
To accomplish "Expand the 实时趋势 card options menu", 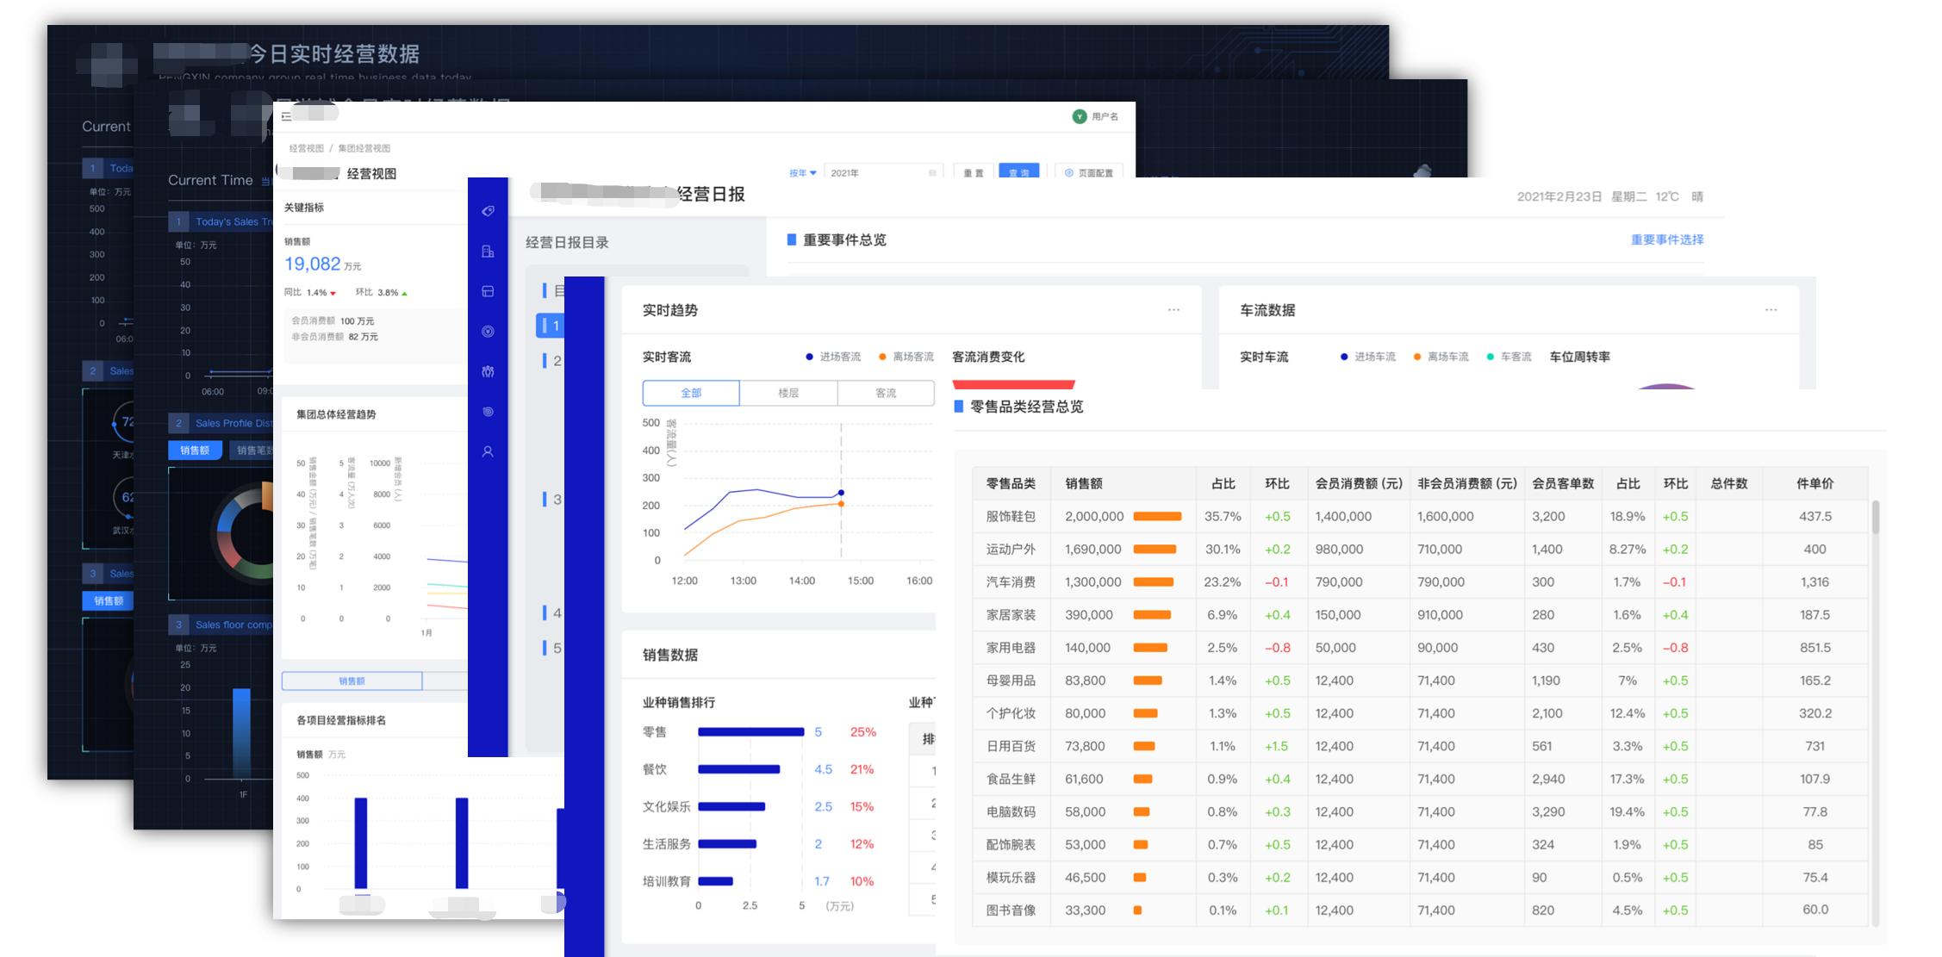I will point(1173,310).
